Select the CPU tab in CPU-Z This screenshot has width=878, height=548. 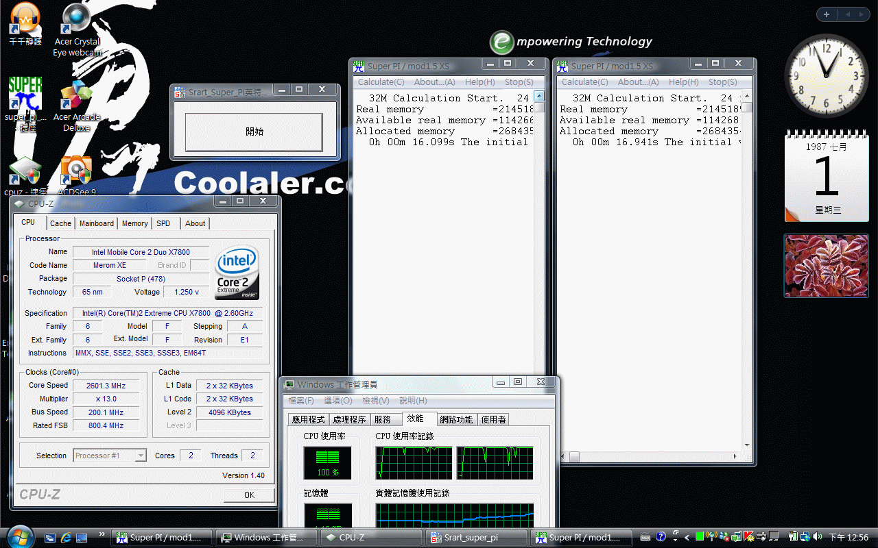pos(28,222)
